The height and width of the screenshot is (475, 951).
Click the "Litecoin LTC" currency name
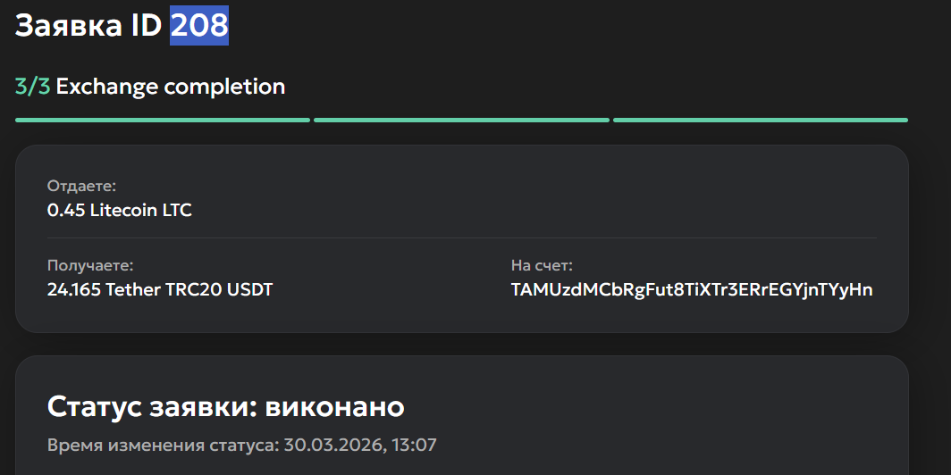point(141,211)
